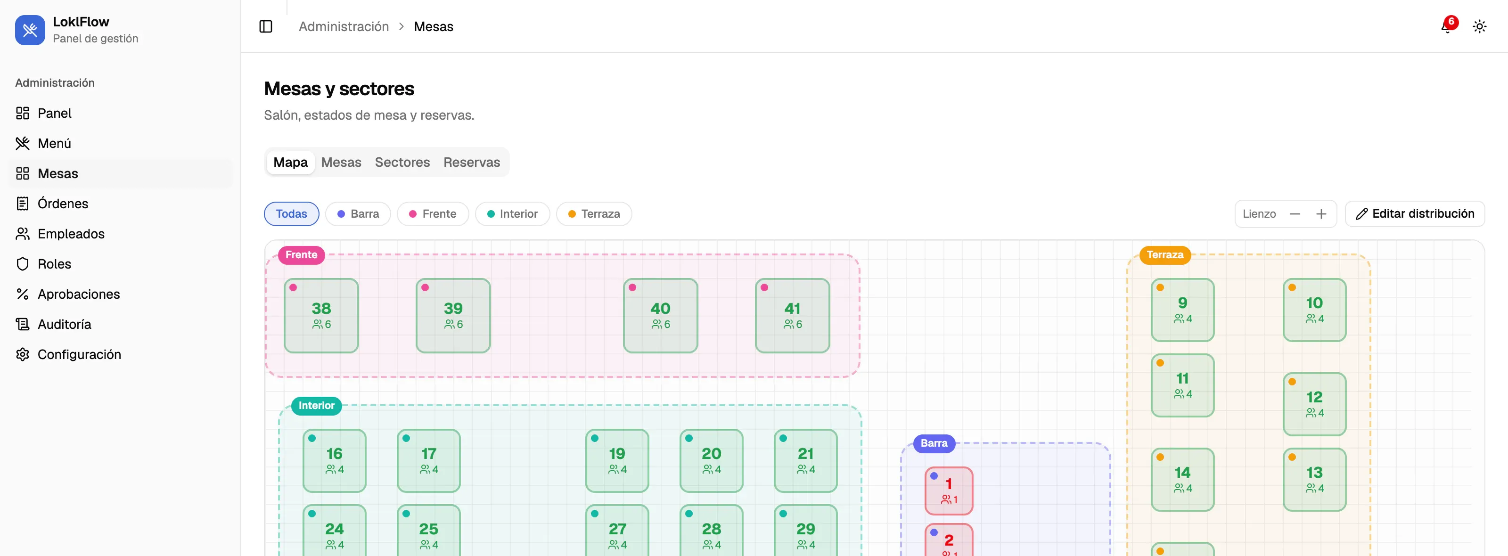Select occupied table 1 in Barra
Screen dimensions: 1508x556
pos(949,491)
